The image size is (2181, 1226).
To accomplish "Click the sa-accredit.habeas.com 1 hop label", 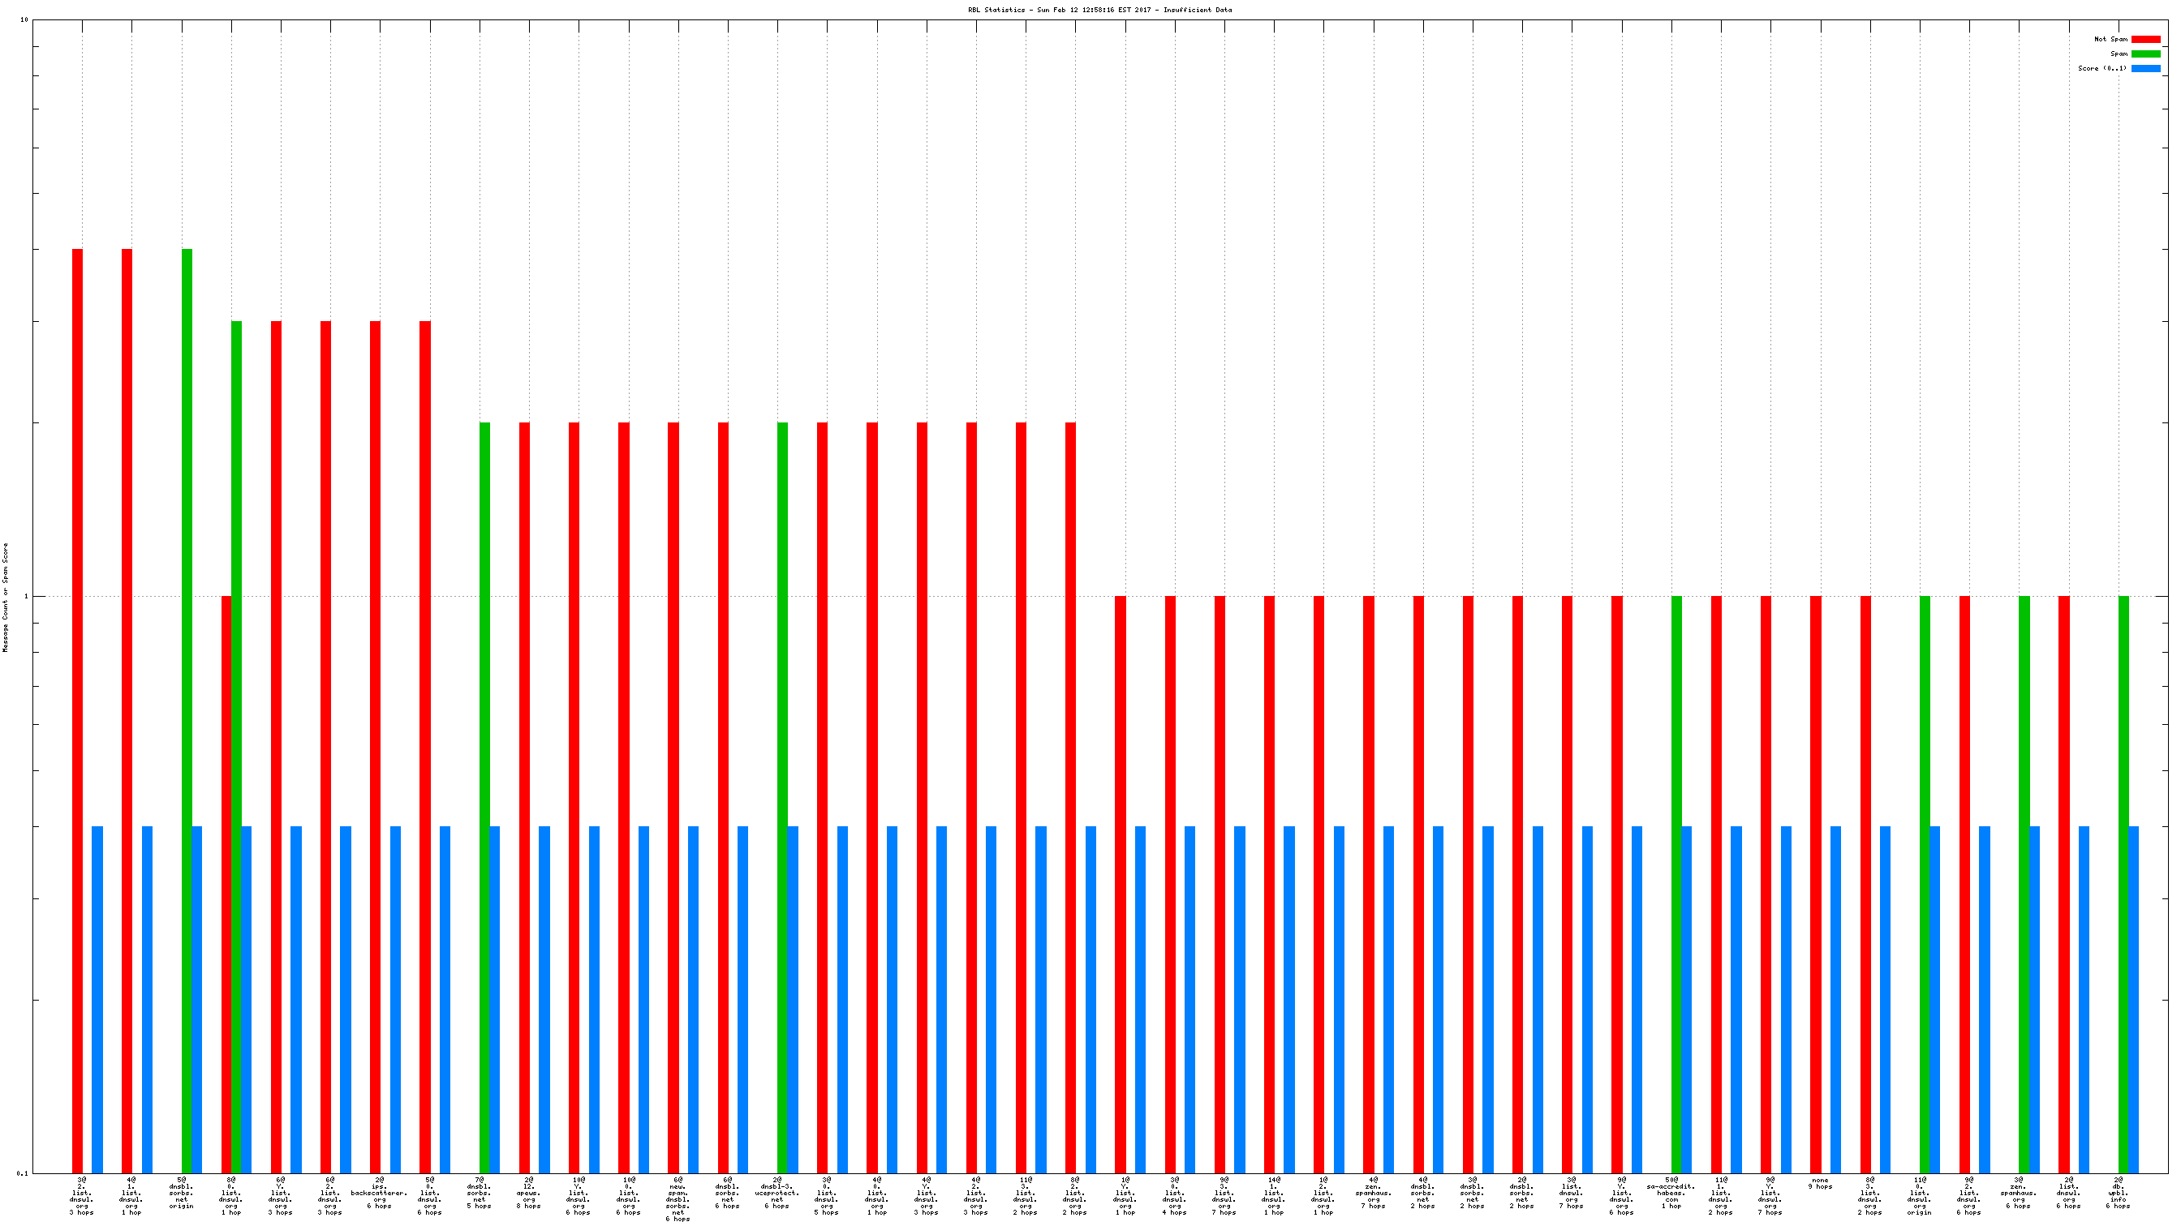I will coord(1671,1193).
